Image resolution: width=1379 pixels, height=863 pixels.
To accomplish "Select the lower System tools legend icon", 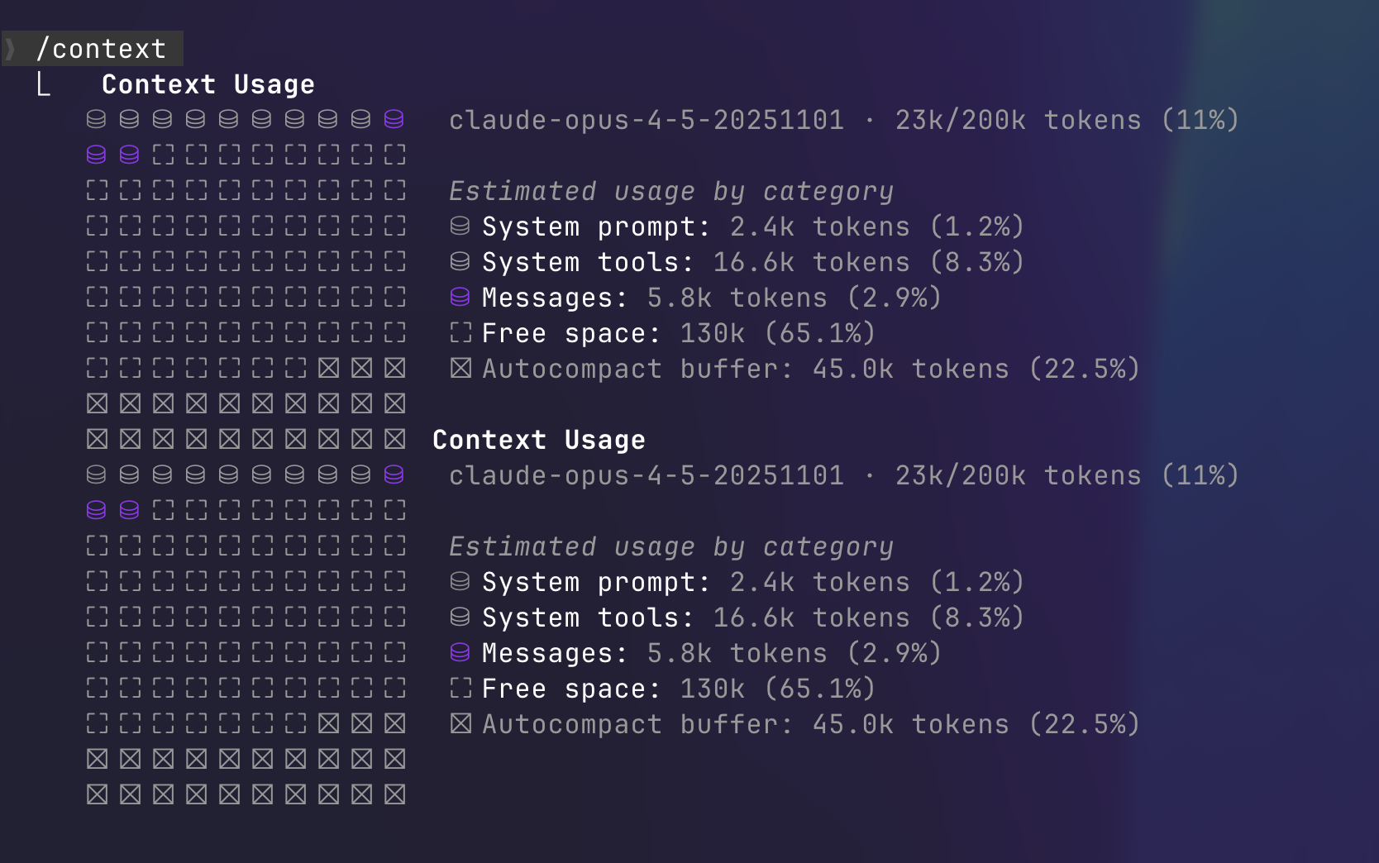I will (460, 617).
